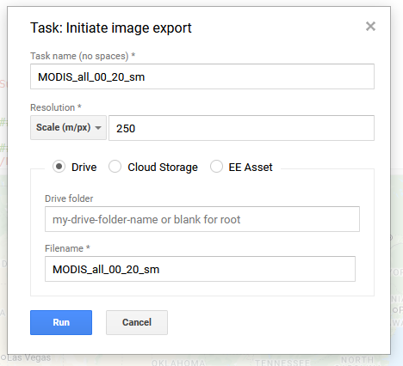The height and width of the screenshot is (366, 403).
Task: Click the Drive folder label
Action: (x=69, y=198)
